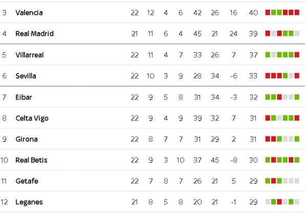Screen dimensions: 307x213
Task: Open the Sevilla team page
Action: pos(26,76)
